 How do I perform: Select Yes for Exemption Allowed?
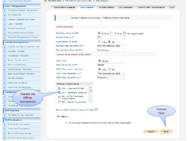pyautogui.click(x=99, y=42)
